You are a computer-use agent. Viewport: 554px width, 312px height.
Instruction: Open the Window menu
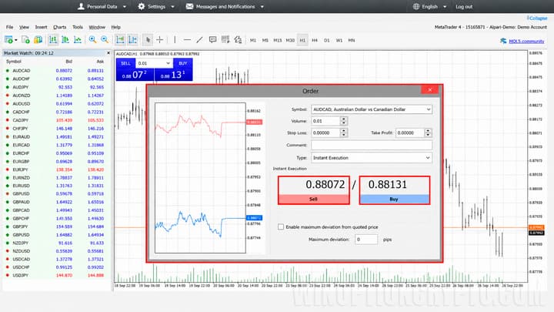point(97,27)
